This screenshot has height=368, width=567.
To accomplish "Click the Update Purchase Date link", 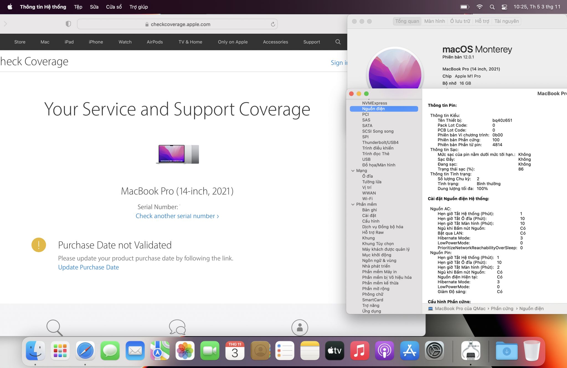I will 88,267.
